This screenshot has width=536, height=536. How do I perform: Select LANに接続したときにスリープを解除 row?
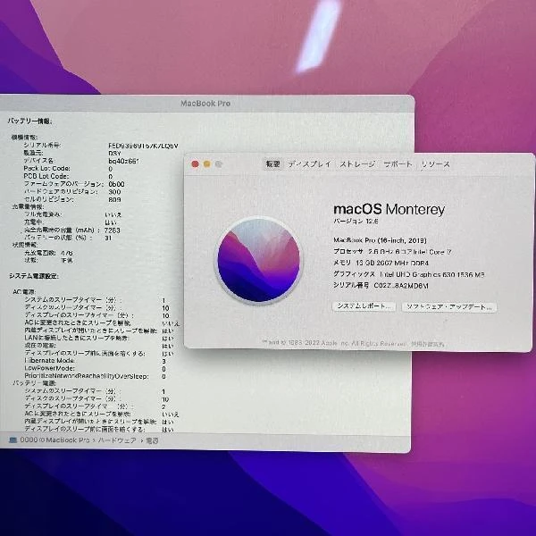[99, 338]
